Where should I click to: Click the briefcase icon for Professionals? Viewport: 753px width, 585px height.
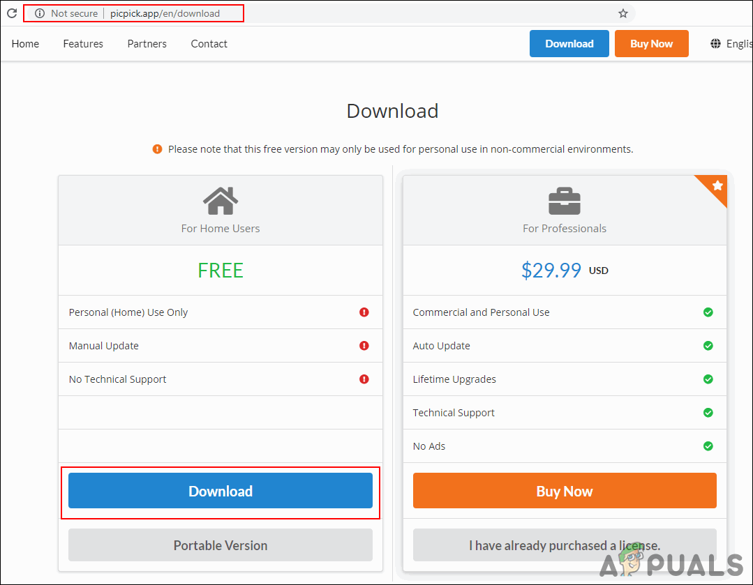pos(565,201)
